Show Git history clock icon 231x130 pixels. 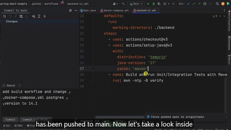[205, 4]
